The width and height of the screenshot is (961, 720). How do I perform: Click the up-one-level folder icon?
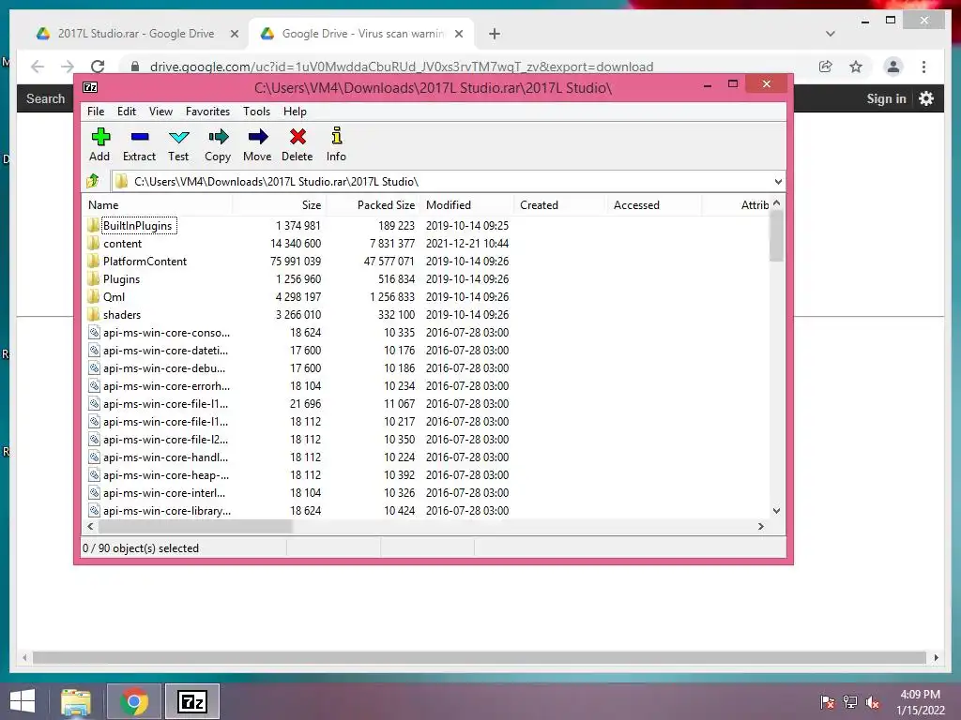(x=93, y=181)
